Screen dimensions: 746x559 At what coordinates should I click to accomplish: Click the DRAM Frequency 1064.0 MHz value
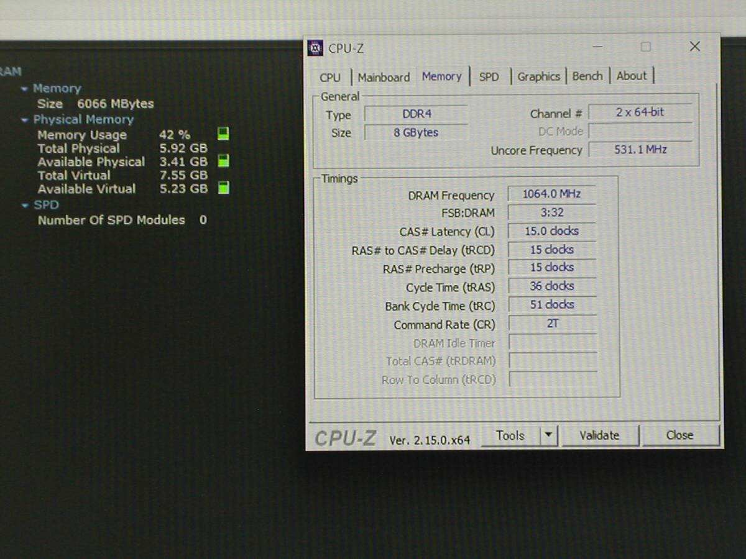click(x=551, y=194)
